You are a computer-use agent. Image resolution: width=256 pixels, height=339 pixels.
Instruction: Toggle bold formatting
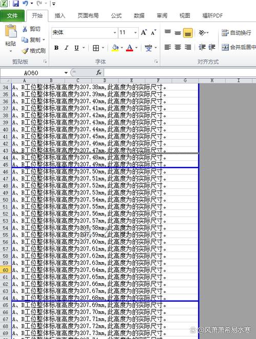click(x=56, y=48)
